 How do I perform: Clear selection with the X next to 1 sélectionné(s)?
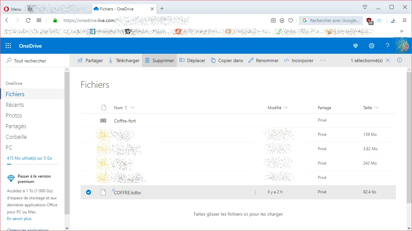pos(388,60)
